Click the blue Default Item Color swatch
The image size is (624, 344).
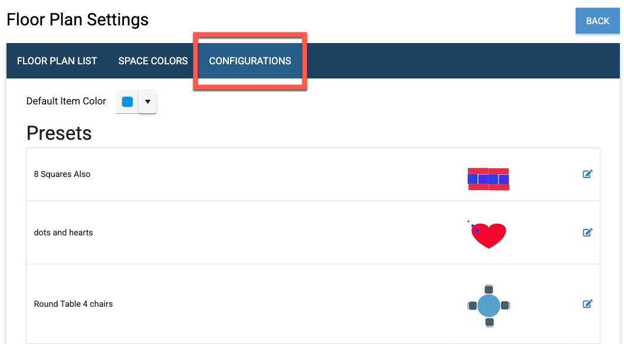127,101
